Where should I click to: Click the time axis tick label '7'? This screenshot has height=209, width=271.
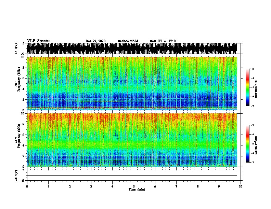[177, 186]
